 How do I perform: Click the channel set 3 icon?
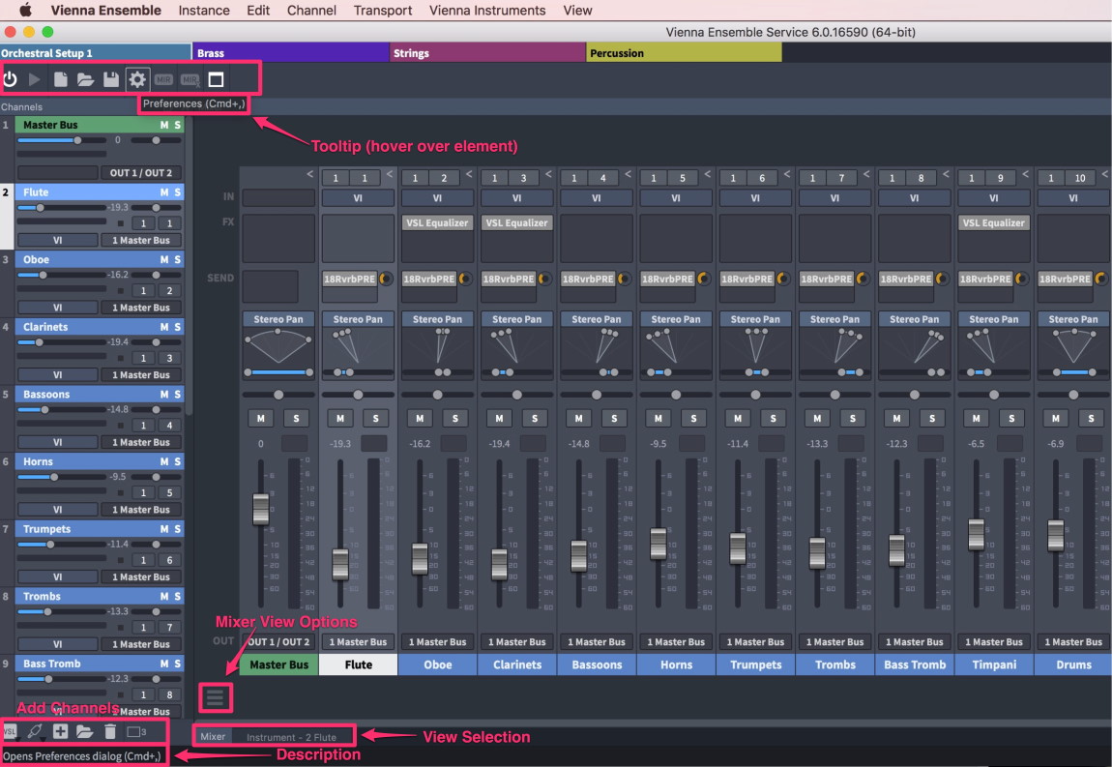point(136,731)
